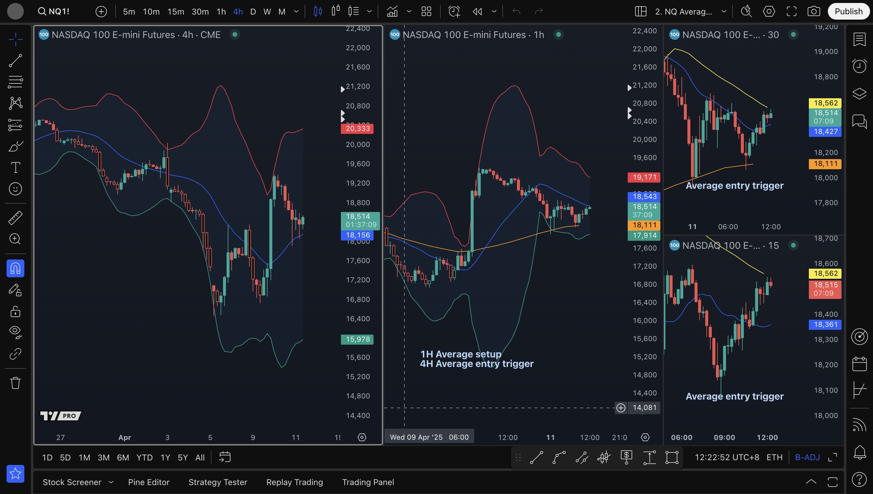The width and height of the screenshot is (873, 494).
Task: Open the Pine Editor tab
Action: pos(148,482)
